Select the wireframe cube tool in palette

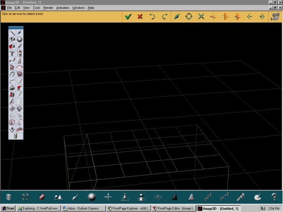point(12,122)
